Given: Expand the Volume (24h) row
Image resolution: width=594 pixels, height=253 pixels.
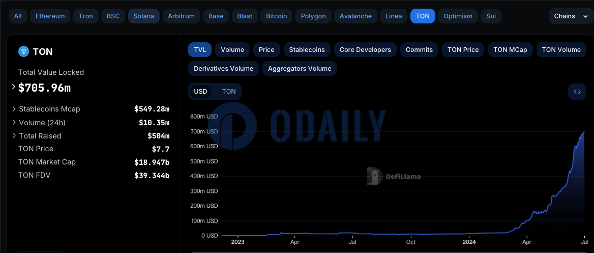Looking at the screenshot, I should pos(14,123).
